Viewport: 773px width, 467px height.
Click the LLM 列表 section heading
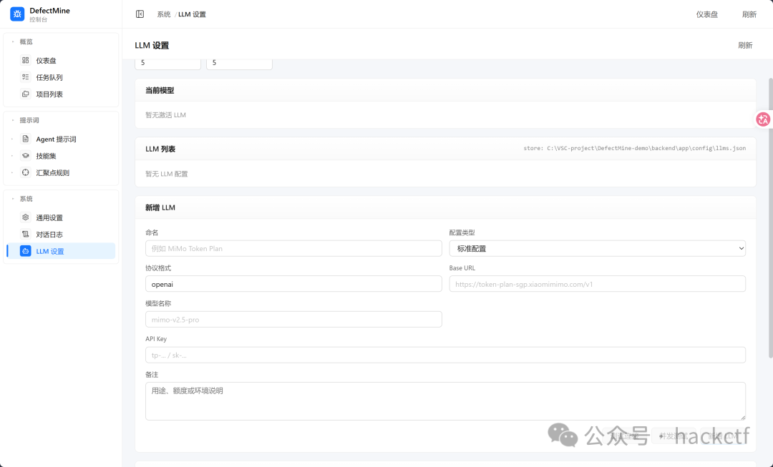[160, 149]
